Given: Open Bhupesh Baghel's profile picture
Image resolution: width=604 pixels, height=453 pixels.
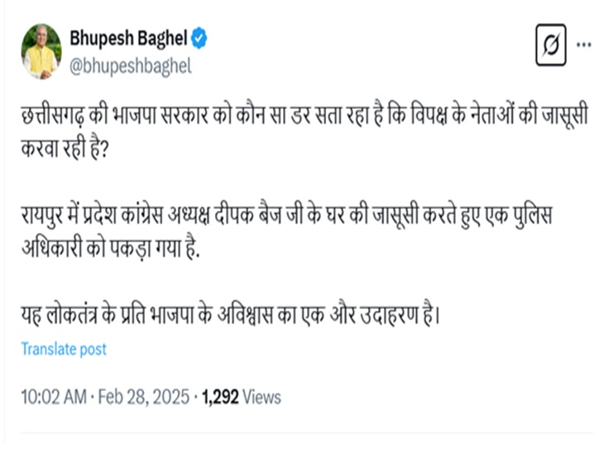Looking at the screenshot, I should (41, 51).
